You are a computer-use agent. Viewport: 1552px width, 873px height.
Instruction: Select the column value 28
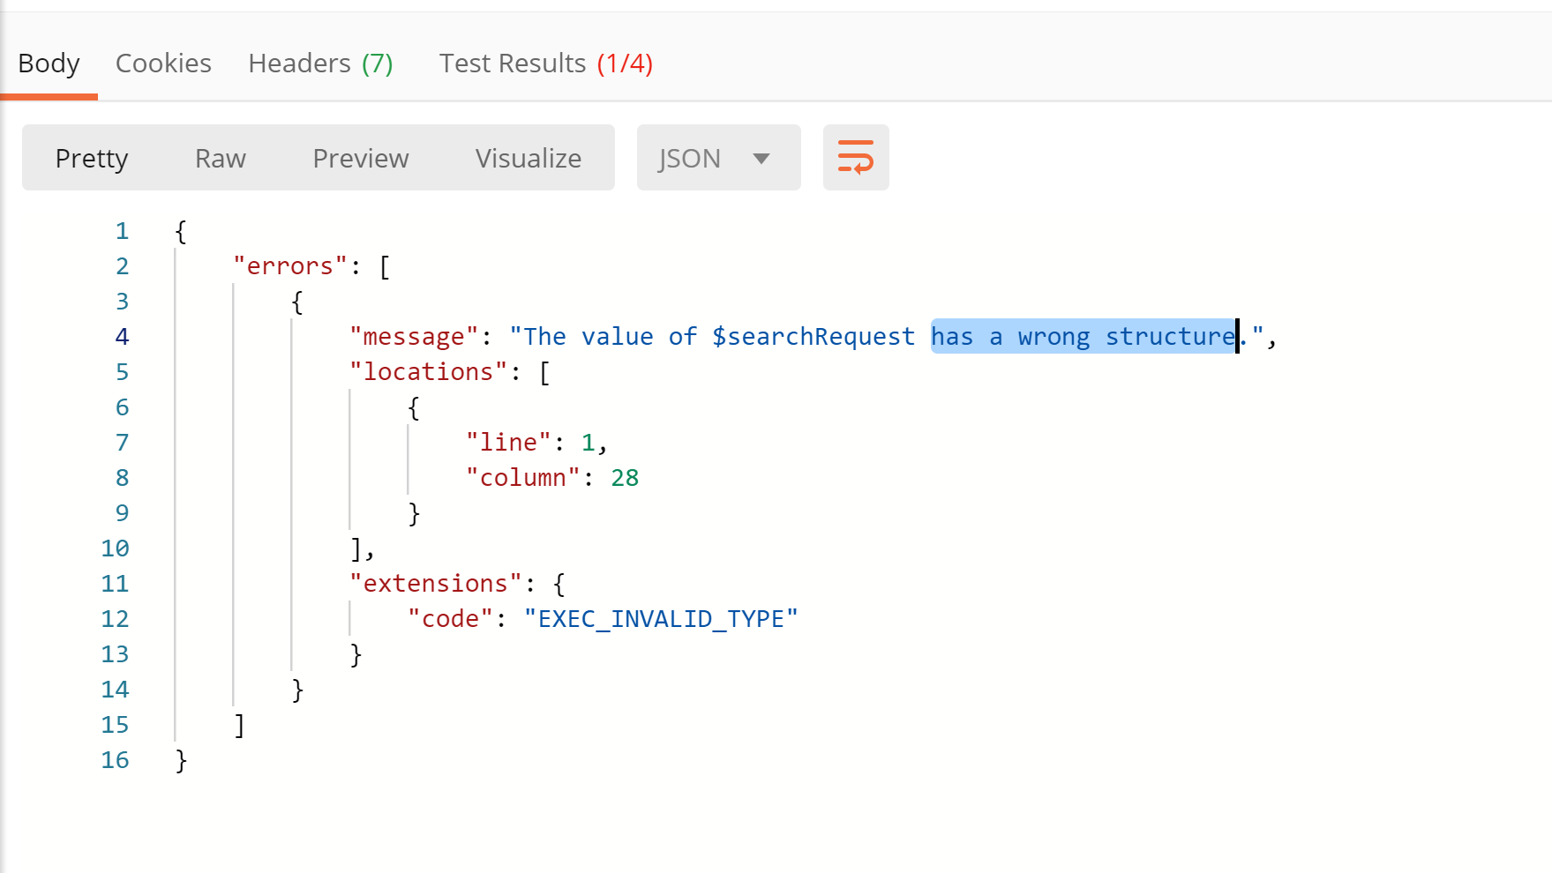625,477
